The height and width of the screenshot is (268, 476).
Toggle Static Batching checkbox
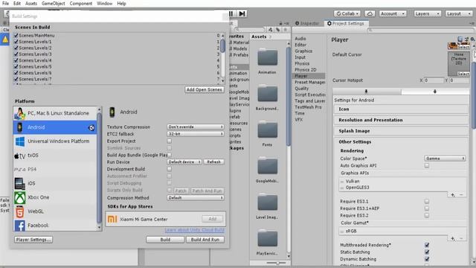pyautogui.click(x=427, y=252)
